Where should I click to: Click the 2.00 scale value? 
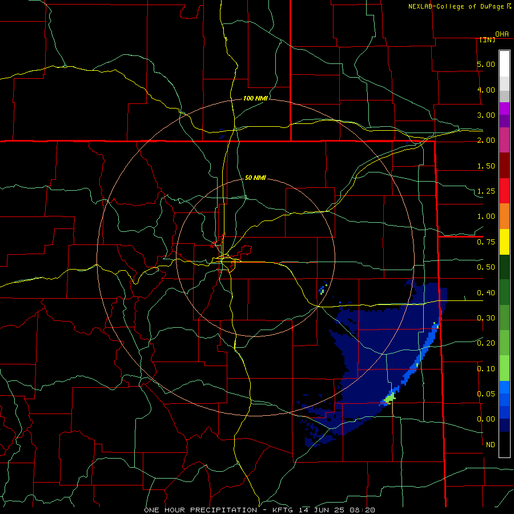(x=486, y=140)
